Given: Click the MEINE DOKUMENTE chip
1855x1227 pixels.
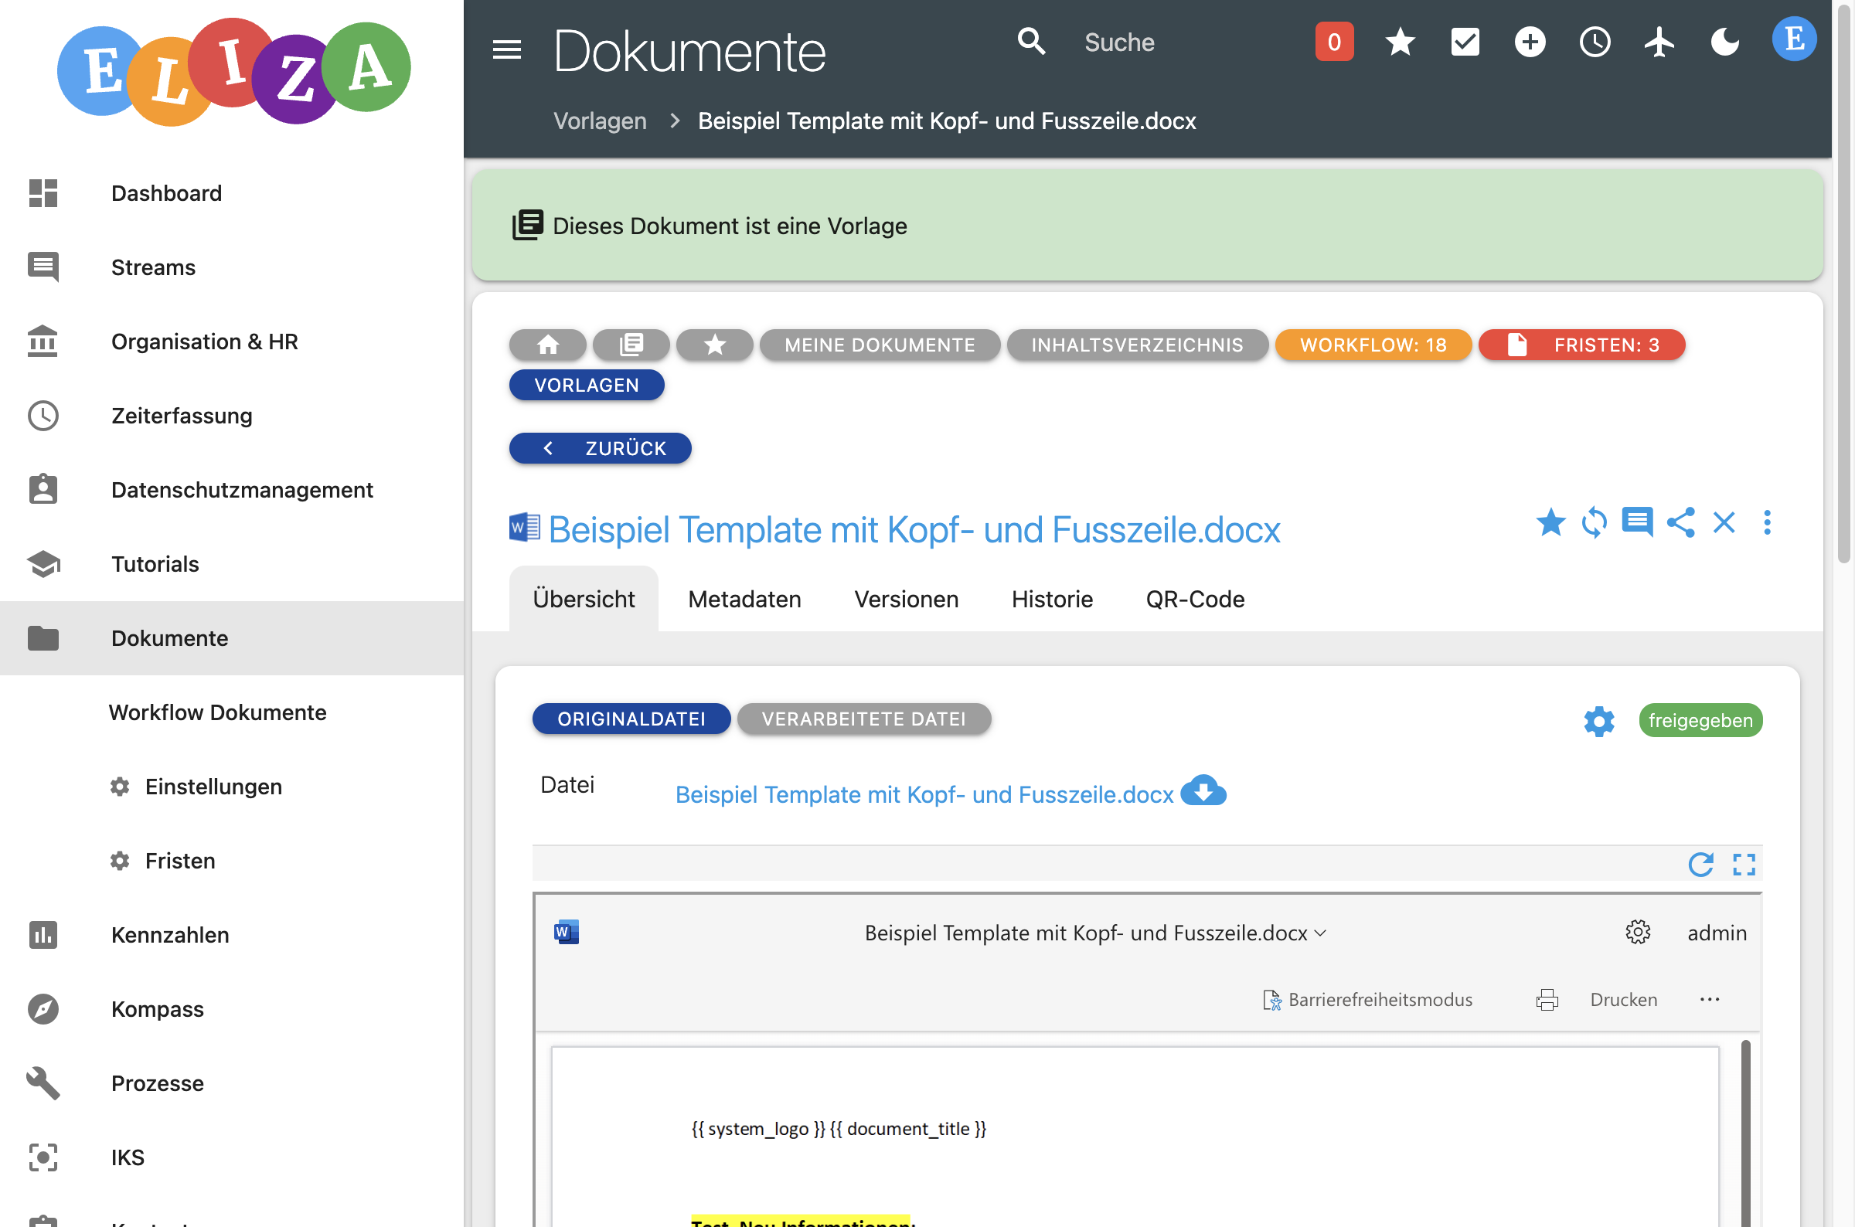Looking at the screenshot, I should pyautogui.click(x=880, y=345).
